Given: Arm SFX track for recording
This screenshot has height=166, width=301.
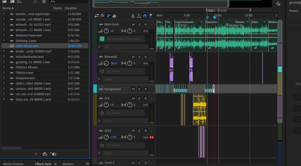Looking at the screenshot, I should pyautogui.click(x=145, y=98).
